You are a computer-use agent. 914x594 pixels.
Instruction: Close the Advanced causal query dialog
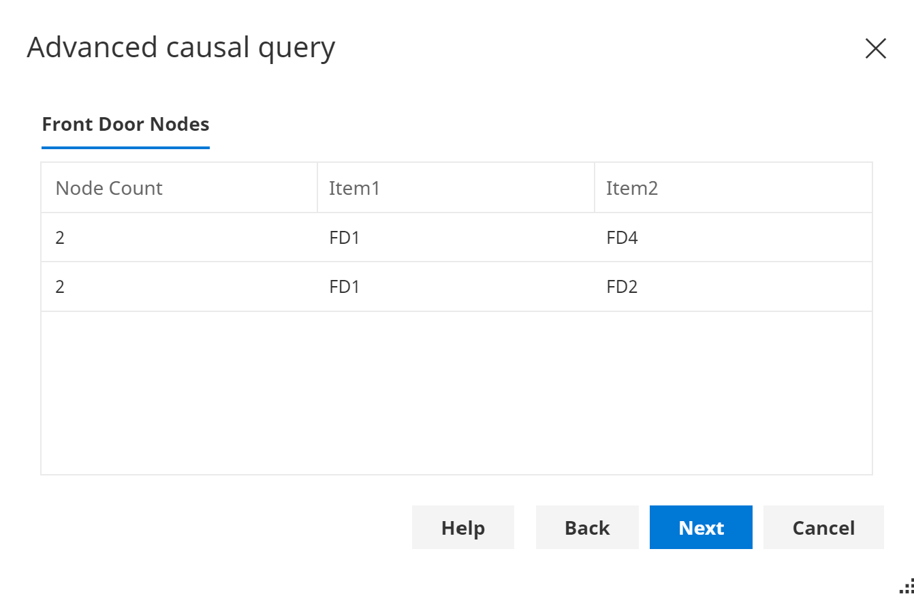(875, 48)
